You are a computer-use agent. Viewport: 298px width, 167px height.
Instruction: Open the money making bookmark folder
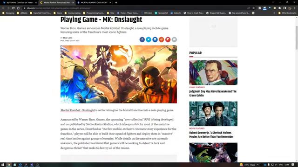coord(73,13)
